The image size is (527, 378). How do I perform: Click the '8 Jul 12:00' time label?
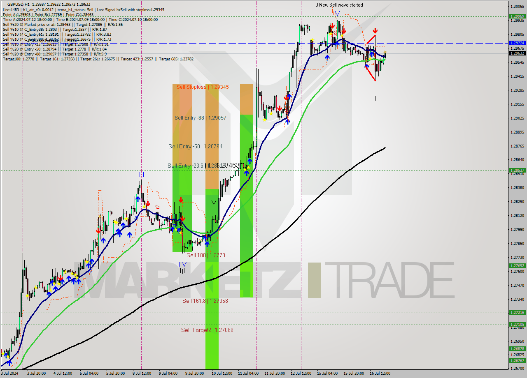[142, 373]
